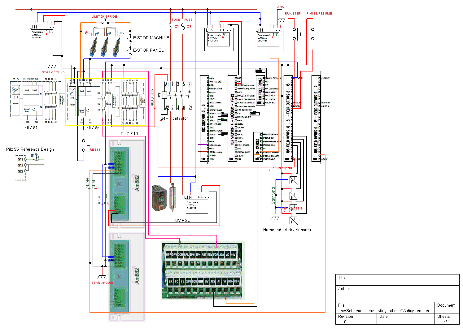Select the Pilz S5 Reference Design text
The image size is (463, 328).
(x=30, y=149)
